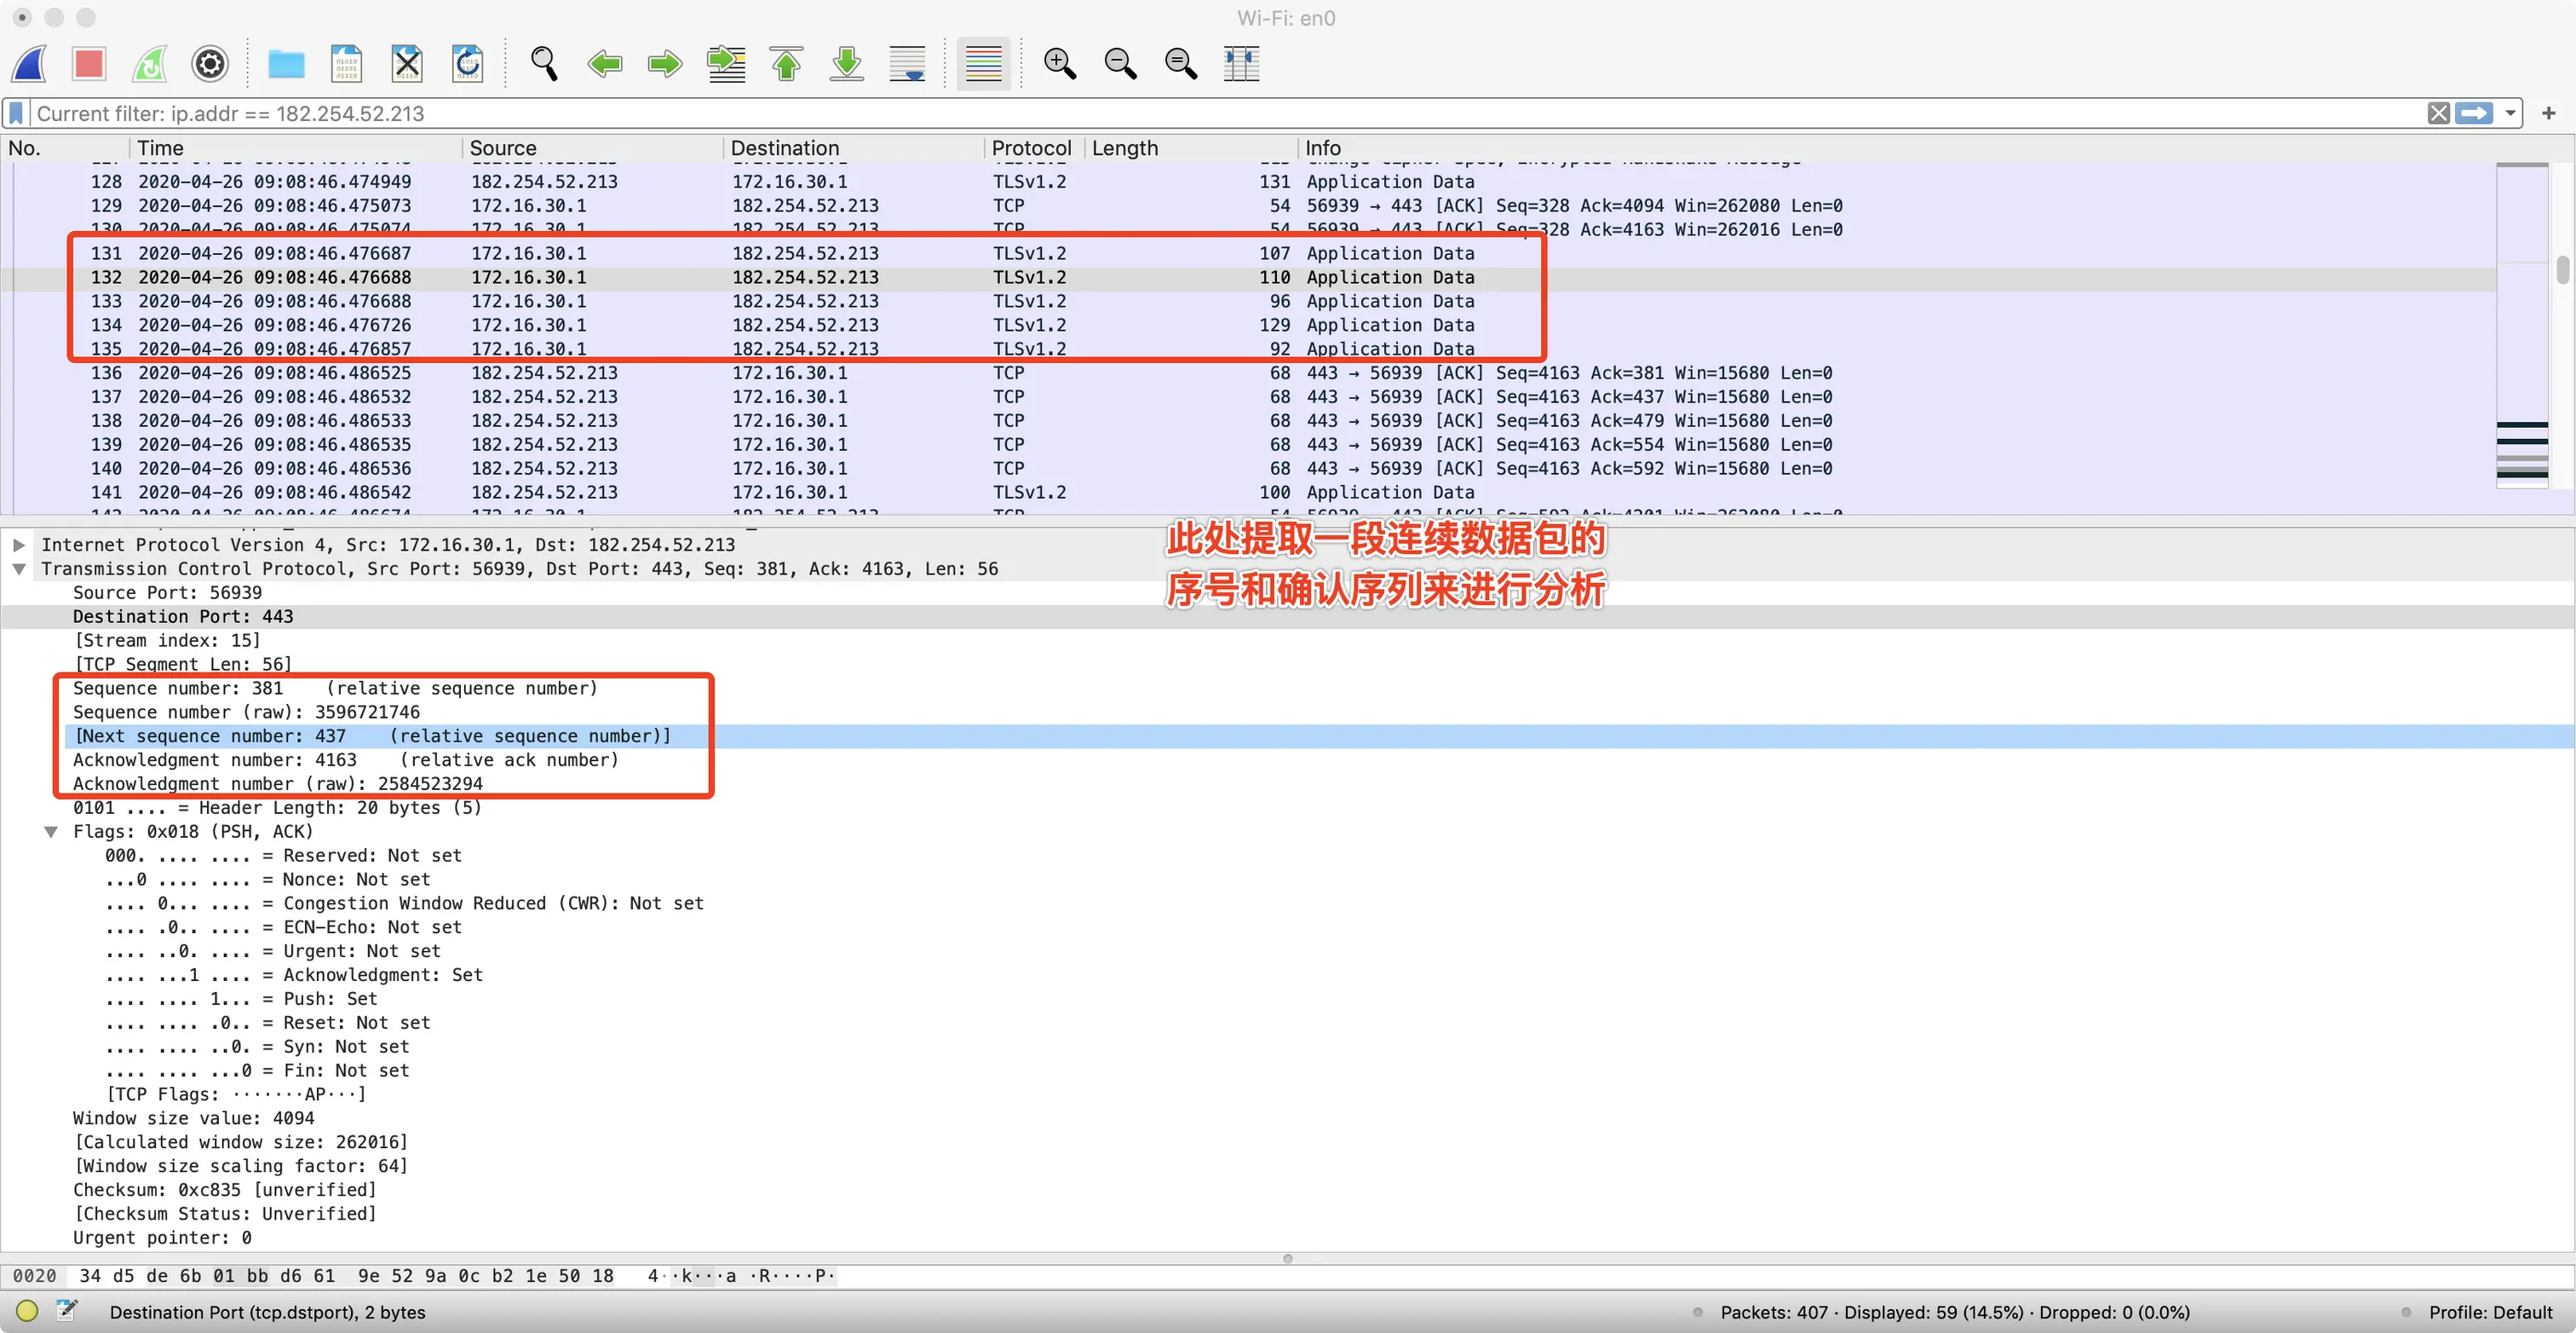Expand the Internet Protocol Version 4 tree
This screenshot has height=1333, width=2576.
[x=19, y=545]
